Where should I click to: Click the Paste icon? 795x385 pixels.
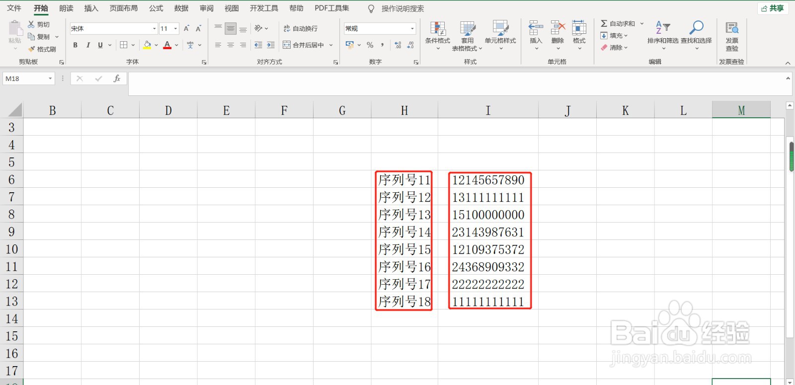(15, 29)
